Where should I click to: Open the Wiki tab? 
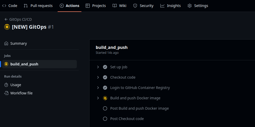click(x=119, y=6)
